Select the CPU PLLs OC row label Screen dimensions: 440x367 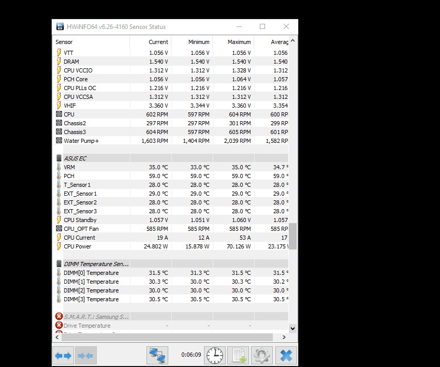pyautogui.click(x=80, y=88)
